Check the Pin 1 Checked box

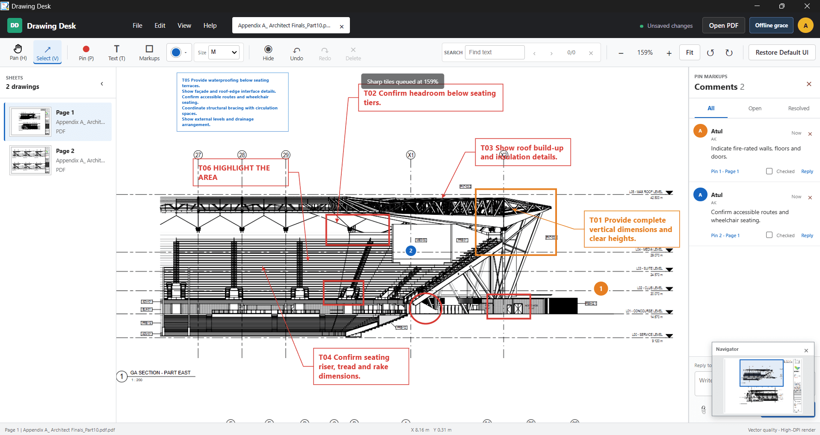tap(769, 171)
